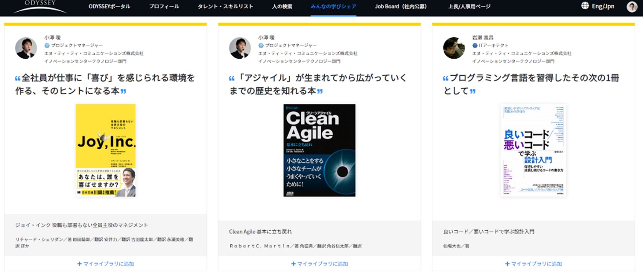This screenshot has height=274, width=643.
Task: Open Job Board（社内公募）
Action: click(401, 7)
